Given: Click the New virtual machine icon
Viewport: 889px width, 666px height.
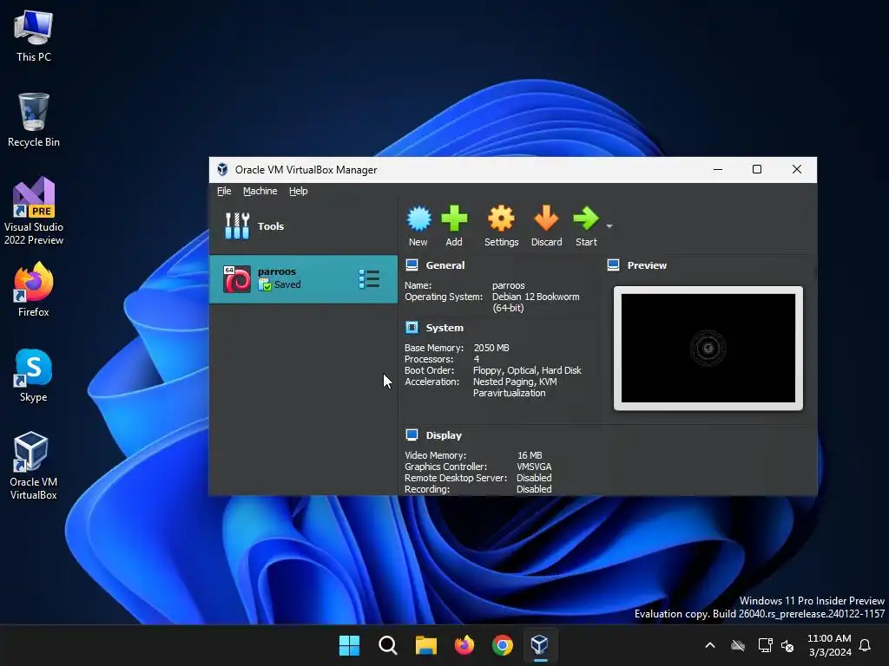Looking at the screenshot, I should click(x=419, y=219).
